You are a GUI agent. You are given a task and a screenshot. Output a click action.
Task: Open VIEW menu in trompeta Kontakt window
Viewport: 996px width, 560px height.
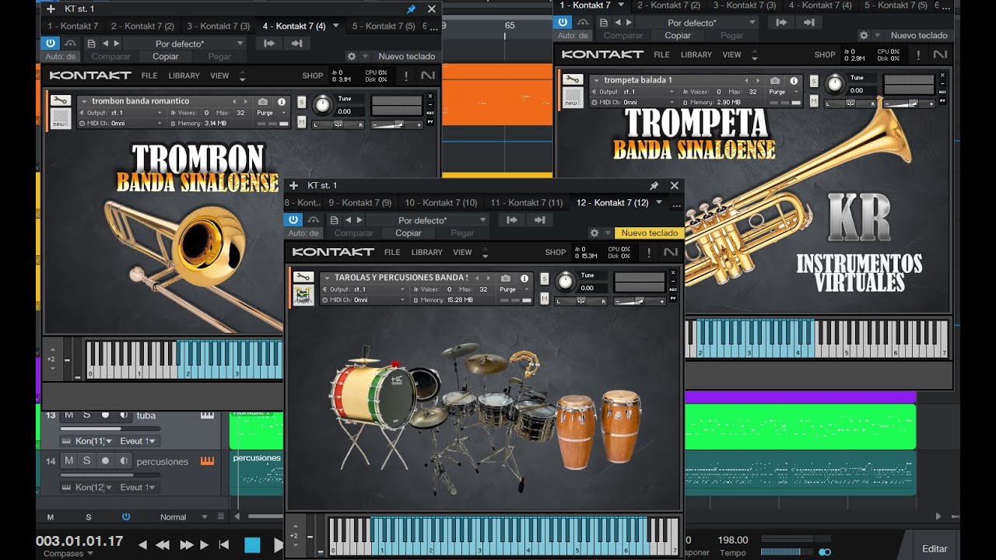pyautogui.click(x=732, y=54)
